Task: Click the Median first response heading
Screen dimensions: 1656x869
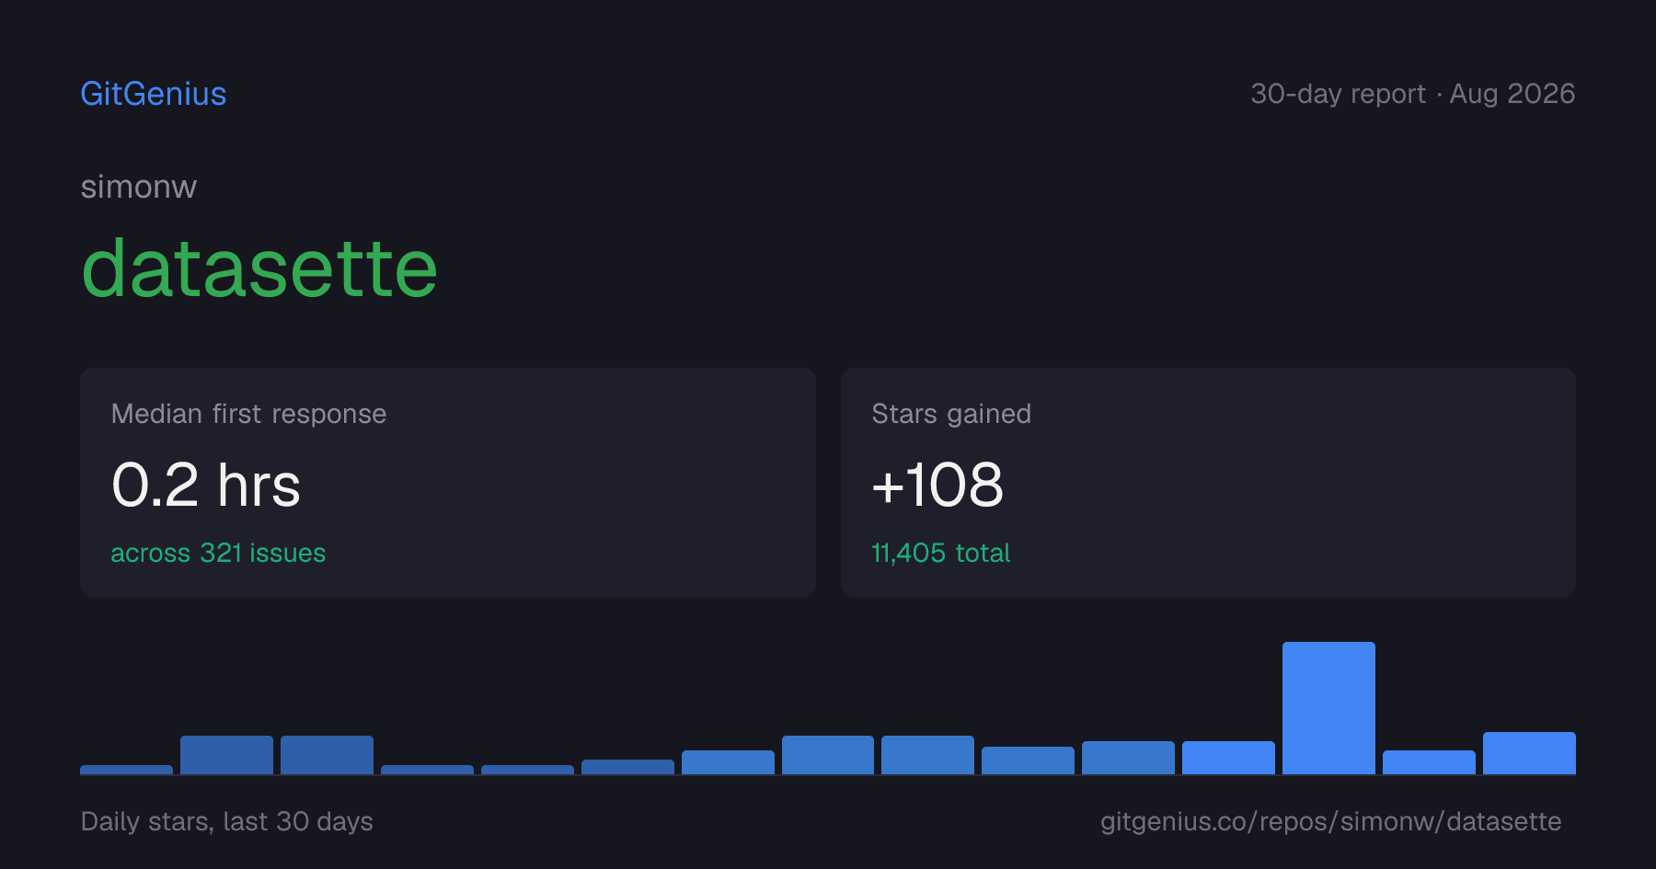Action: pos(248,414)
